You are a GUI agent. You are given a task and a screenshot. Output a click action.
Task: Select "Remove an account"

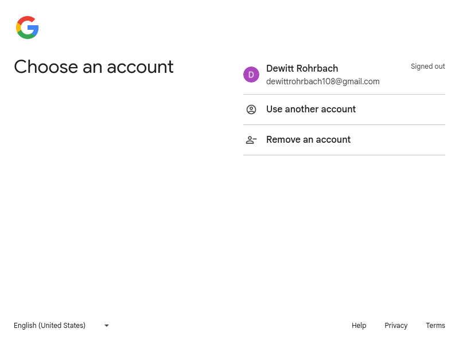pyautogui.click(x=308, y=140)
